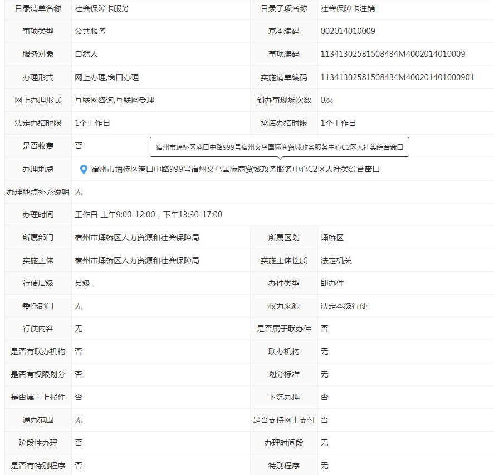The width and height of the screenshot is (494, 475).
Task: Click the 是否支持网上支付 label
Action: click(x=283, y=420)
